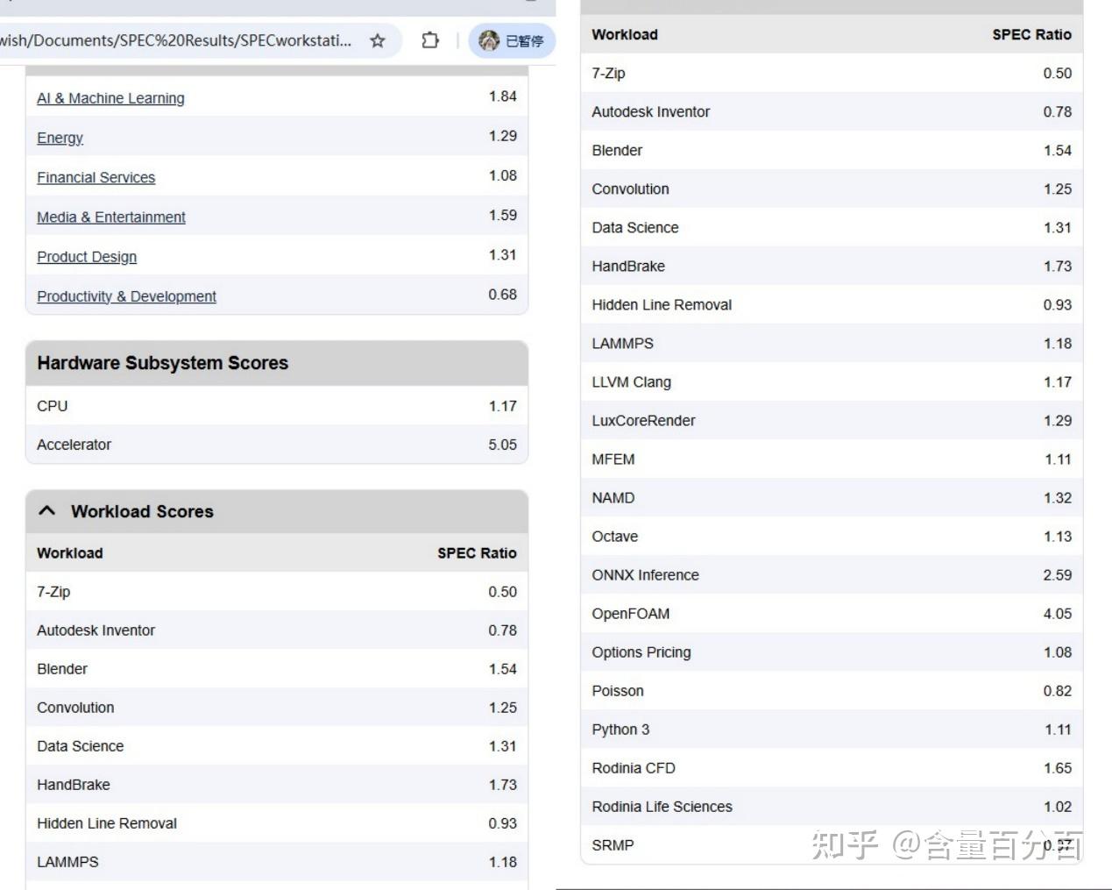
Task: Select the Hardware Subsystem Scores heading
Action: coord(162,363)
